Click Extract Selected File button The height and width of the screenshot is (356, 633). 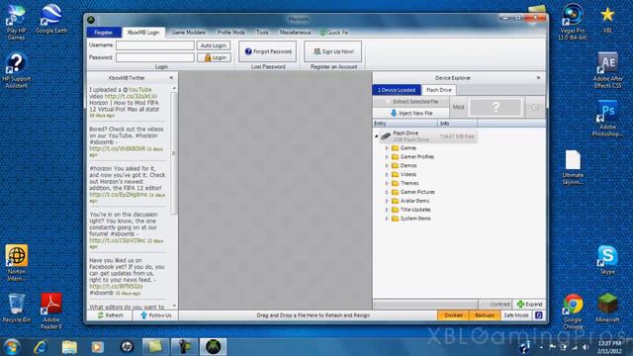pyautogui.click(x=411, y=102)
